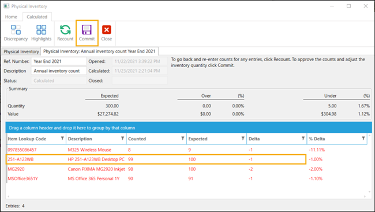Viewport: 375px width, 212px height.
Task: Select the M325 Wireless Mouse description
Action: coord(89,150)
